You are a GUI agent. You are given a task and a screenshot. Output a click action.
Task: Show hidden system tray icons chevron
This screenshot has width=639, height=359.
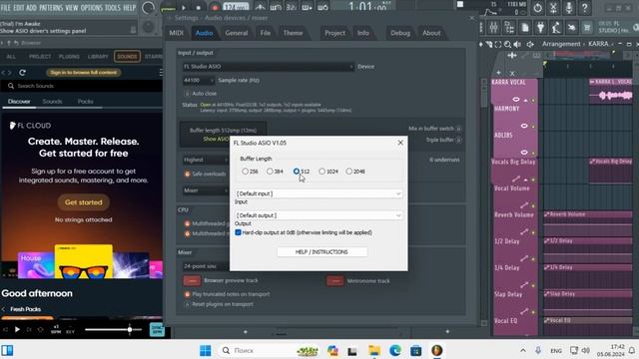(523, 350)
